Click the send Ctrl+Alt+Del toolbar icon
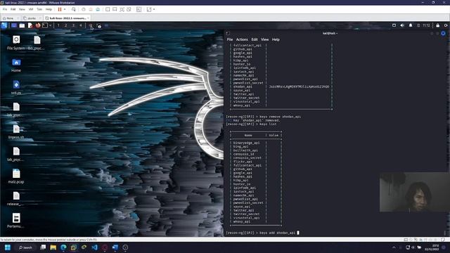 coord(74,9)
